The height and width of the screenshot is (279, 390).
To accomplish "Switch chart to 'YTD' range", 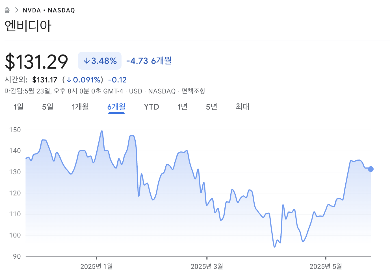I will pos(151,107).
